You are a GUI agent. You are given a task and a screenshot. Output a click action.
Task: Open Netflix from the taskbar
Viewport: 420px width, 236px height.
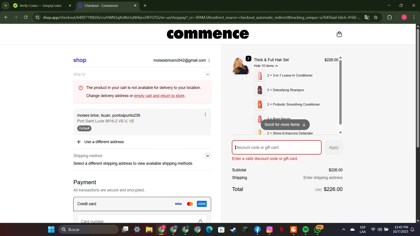click(x=281, y=230)
